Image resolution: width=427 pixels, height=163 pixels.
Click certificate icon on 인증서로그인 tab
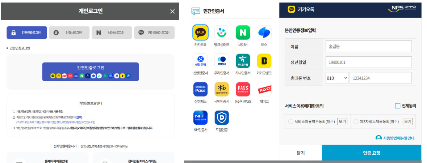pyautogui.click(x=56, y=33)
